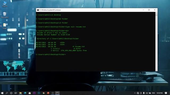Click the battery status tray icon
The image size is (170, 95).
[x=150, y=93]
